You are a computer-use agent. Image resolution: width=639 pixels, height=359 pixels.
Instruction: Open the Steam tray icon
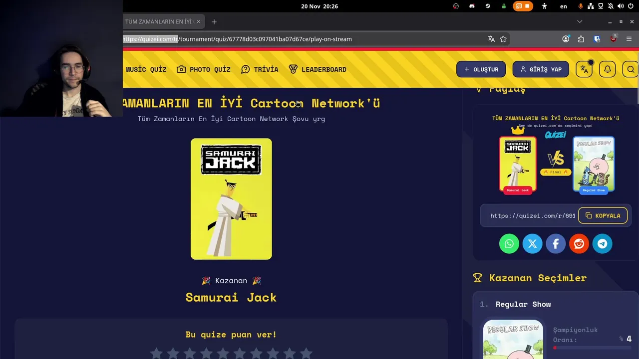pyautogui.click(x=488, y=6)
